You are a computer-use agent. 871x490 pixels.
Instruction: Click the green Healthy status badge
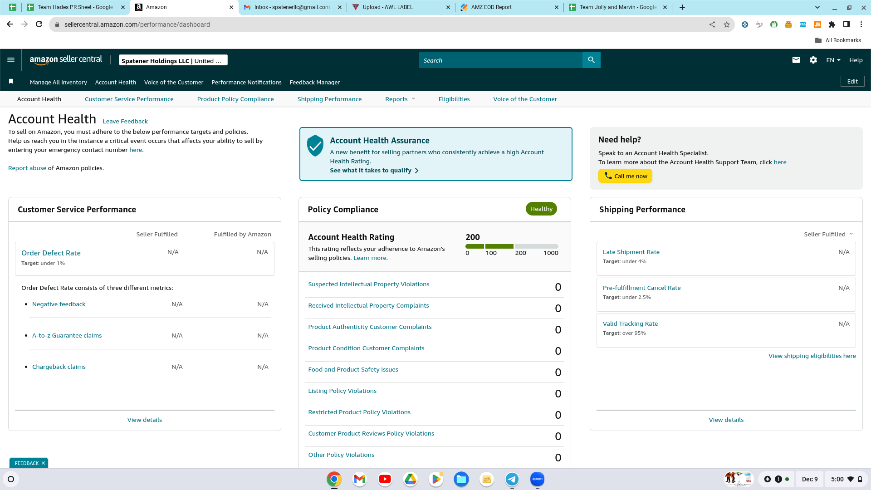(541, 209)
